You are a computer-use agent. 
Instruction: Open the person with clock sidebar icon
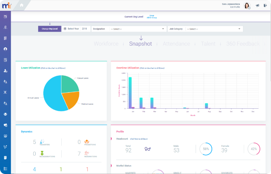tap(5, 71)
